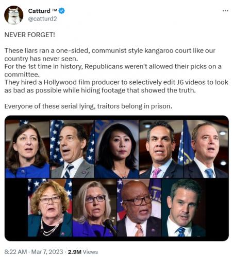Image resolution: width=233 pixels, height=257 pixels.
Task: Click the NEVER FORGET! tweet heading text
Action: point(29,35)
